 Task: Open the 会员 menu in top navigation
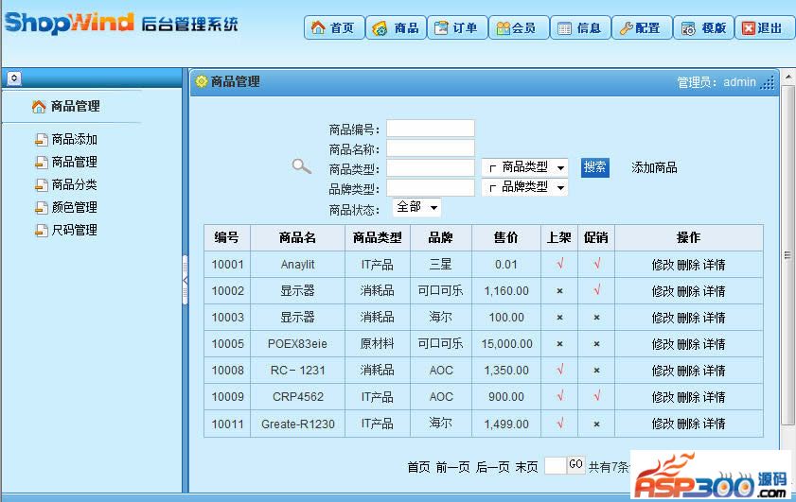click(515, 28)
